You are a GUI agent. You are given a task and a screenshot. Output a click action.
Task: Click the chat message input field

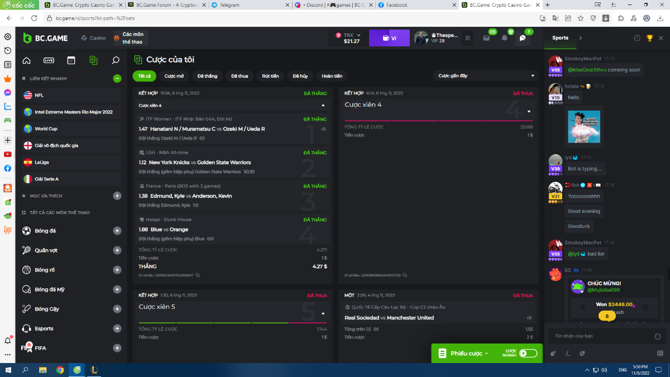600,336
